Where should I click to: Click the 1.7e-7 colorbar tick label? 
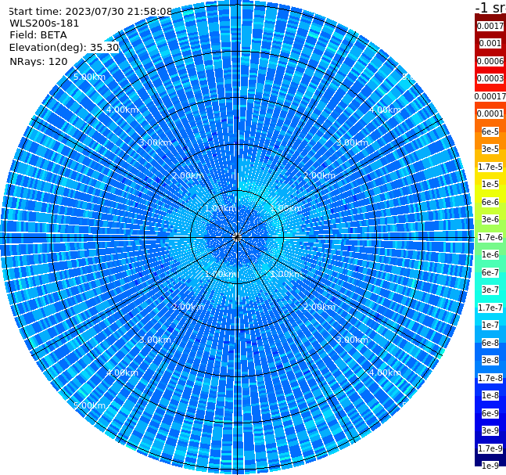tap(490, 308)
